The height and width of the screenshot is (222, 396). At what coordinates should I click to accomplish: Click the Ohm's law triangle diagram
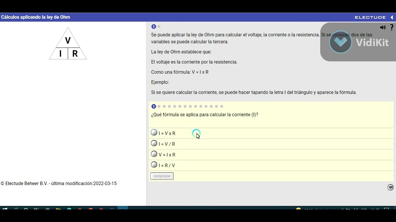[68, 43]
